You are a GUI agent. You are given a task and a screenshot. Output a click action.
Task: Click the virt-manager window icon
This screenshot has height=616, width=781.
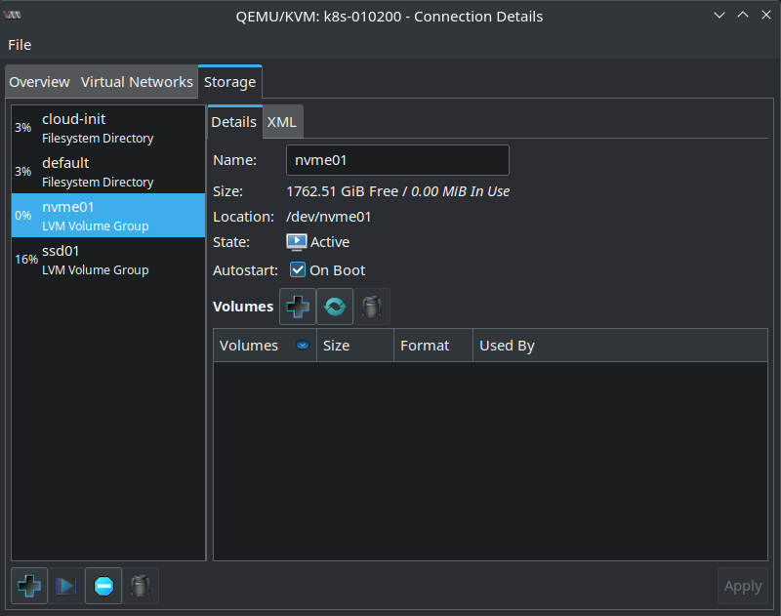tap(12, 15)
